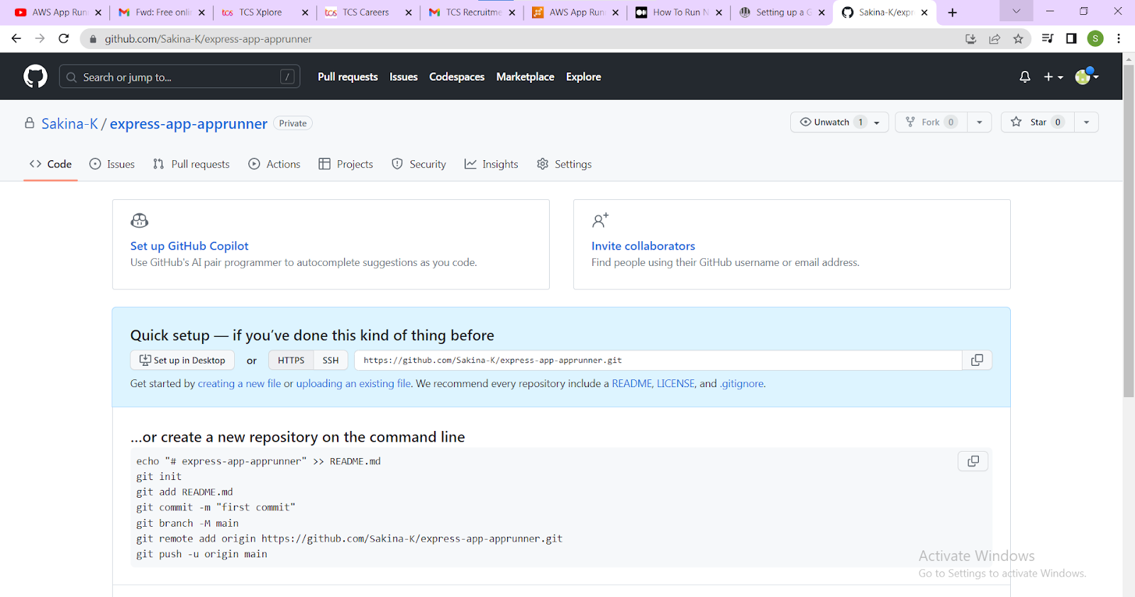Close the TCS Xplore tab

305,12
